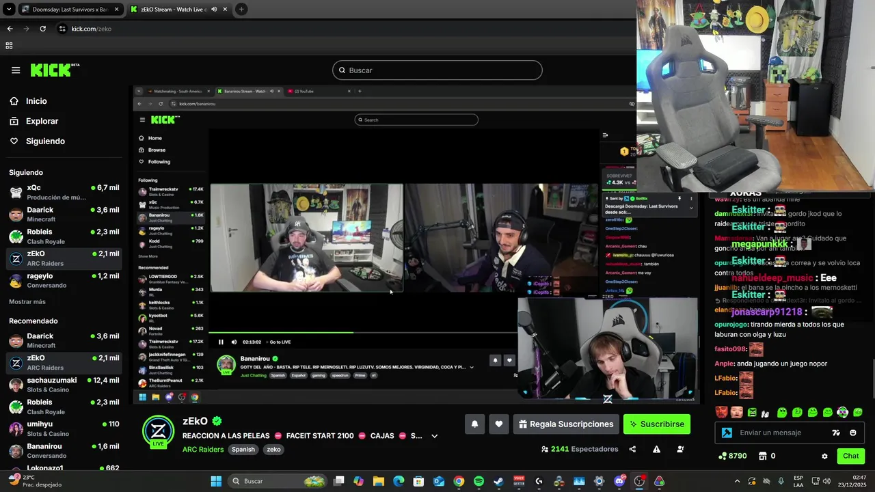Click the Spanish language tag
This screenshot has width=875, height=492.
click(243, 450)
